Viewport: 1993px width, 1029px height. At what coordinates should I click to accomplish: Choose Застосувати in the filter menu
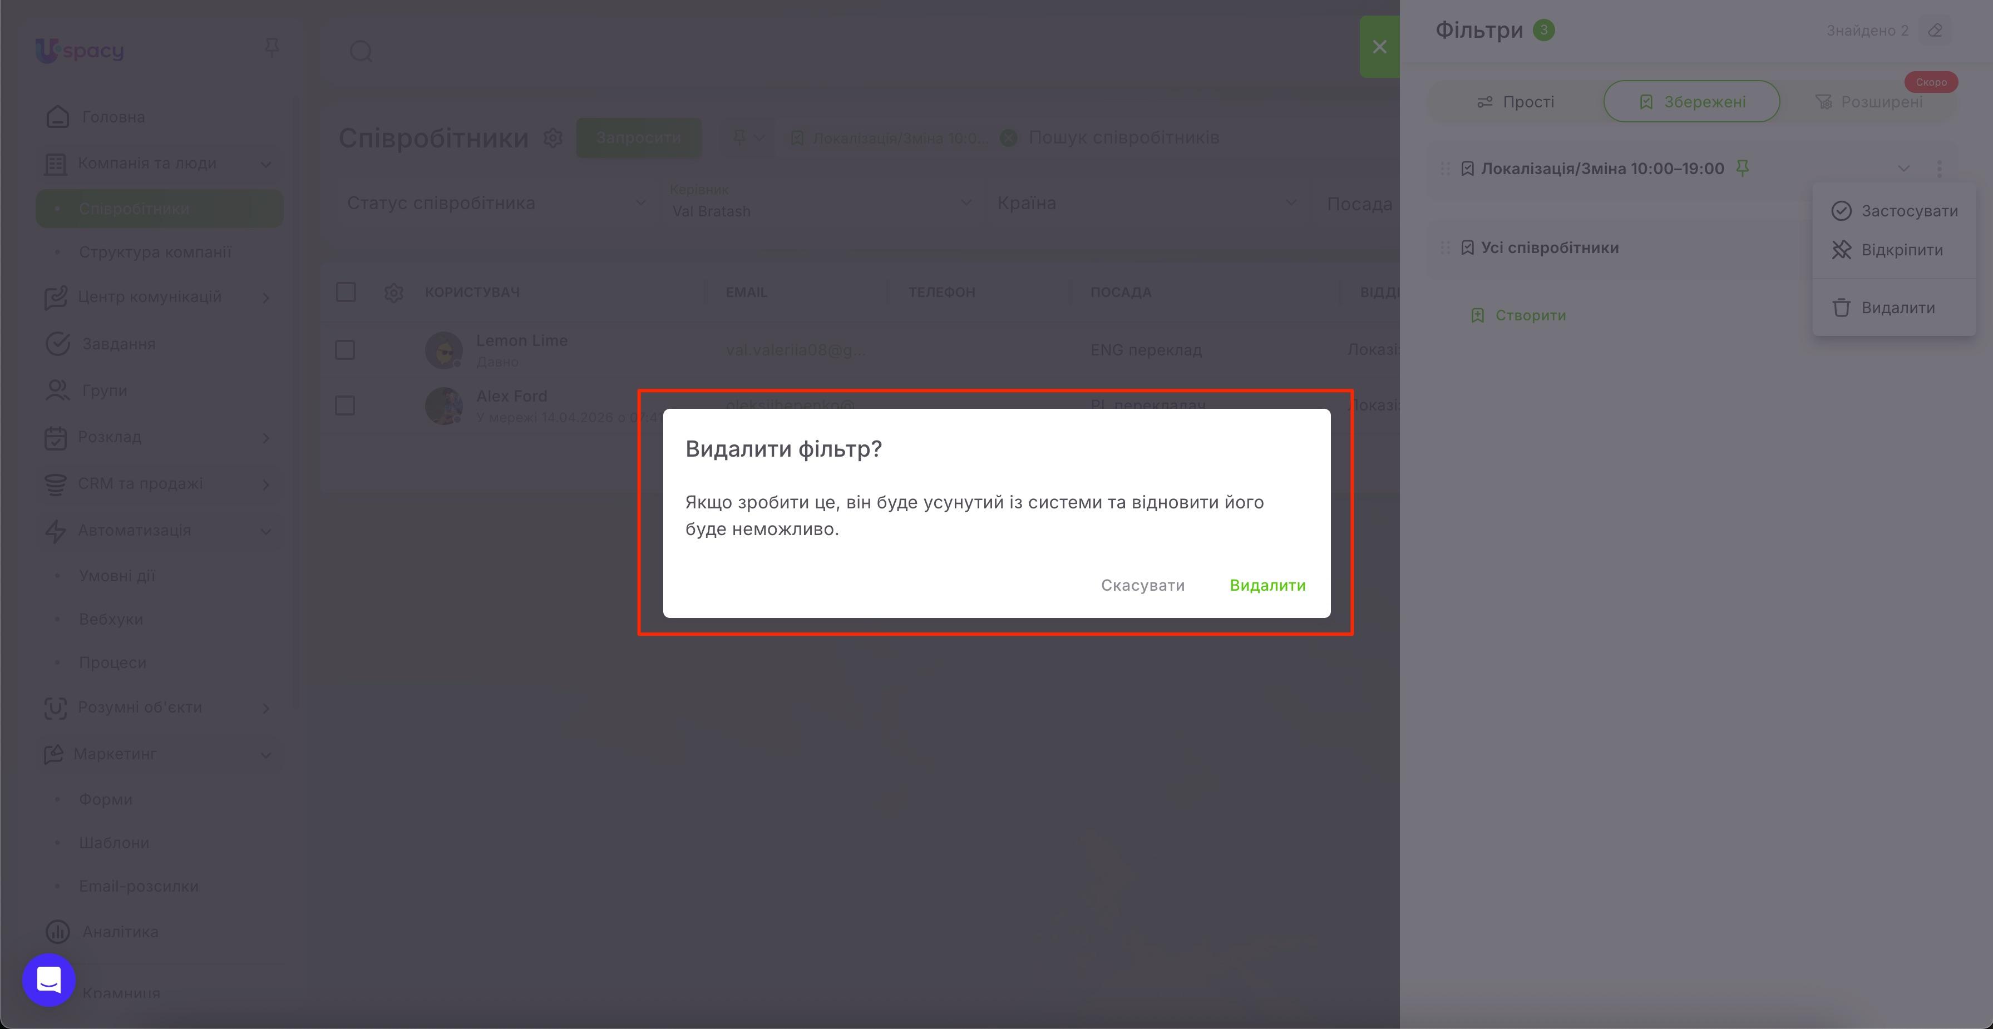[1894, 211]
